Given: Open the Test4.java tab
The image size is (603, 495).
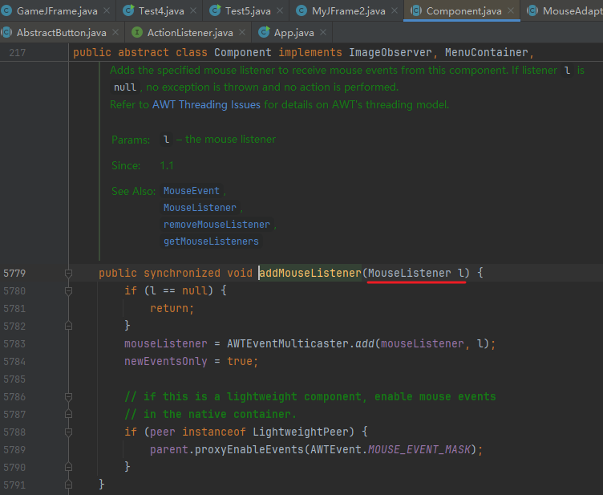Looking at the screenshot, I should [x=161, y=10].
